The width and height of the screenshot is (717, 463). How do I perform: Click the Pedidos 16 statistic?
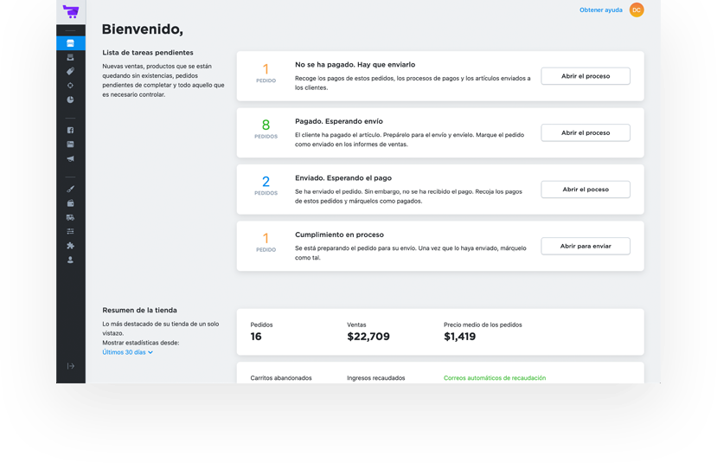261,331
